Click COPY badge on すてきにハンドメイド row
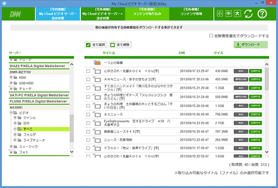This screenshot has height=188, width=278. [x=255, y=88]
